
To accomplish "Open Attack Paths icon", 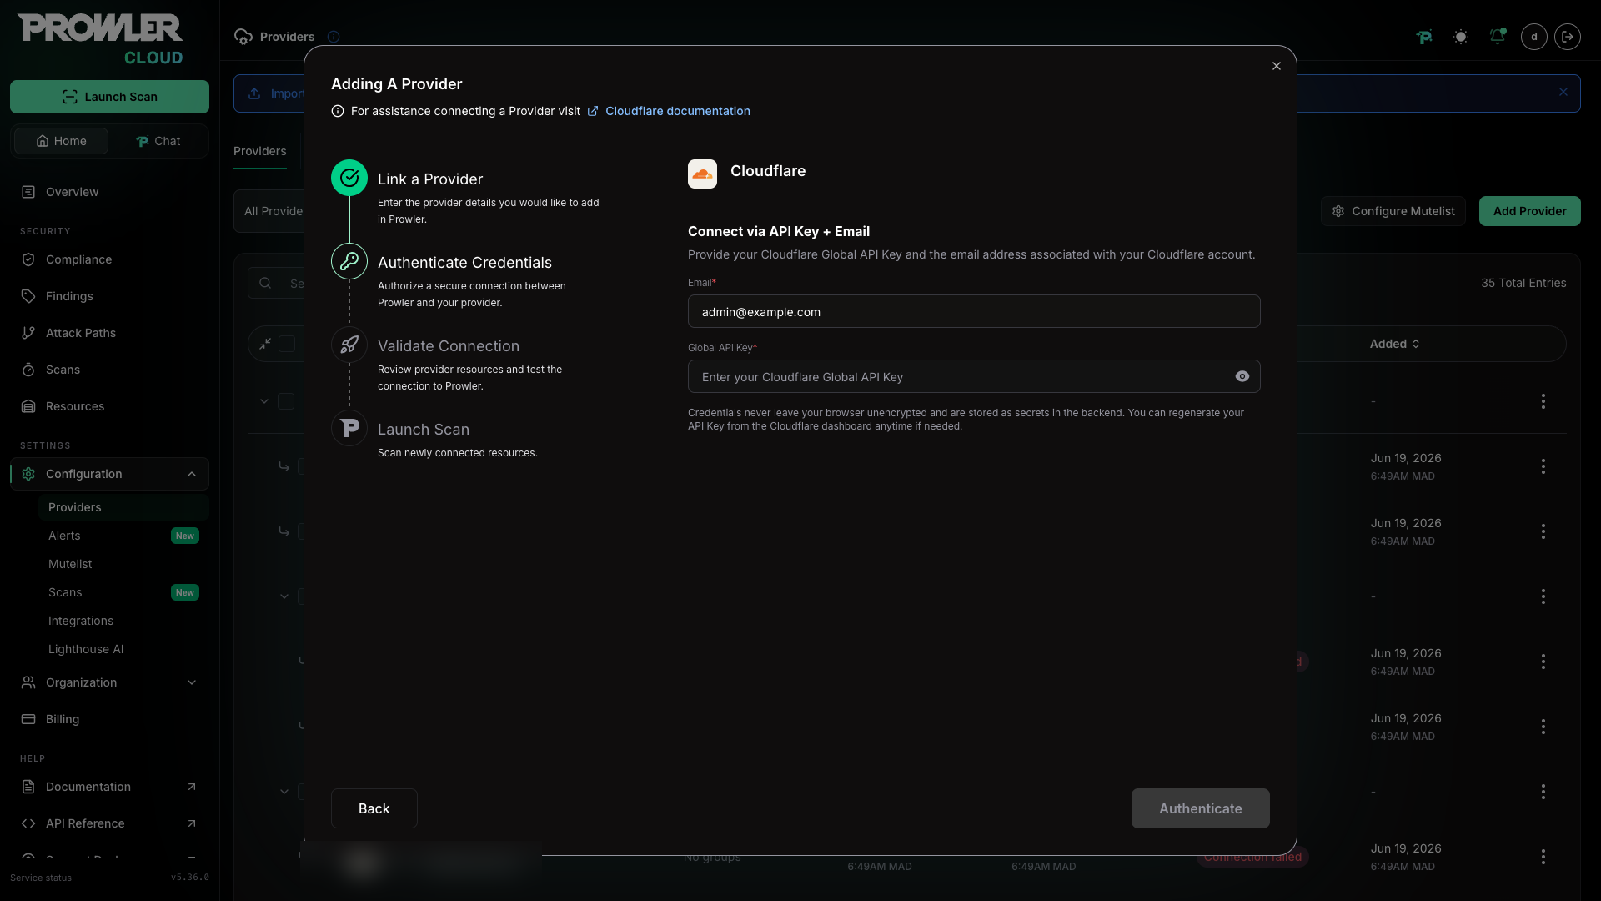I will coord(28,333).
